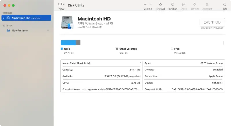Image resolution: width=231 pixels, height=126 pixels.
Task: Add a volume with the plus icon
Action: click(x=145, y=4)
